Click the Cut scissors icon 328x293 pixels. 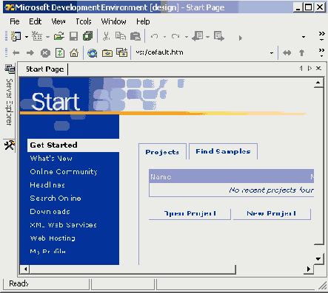click(107, 36)
